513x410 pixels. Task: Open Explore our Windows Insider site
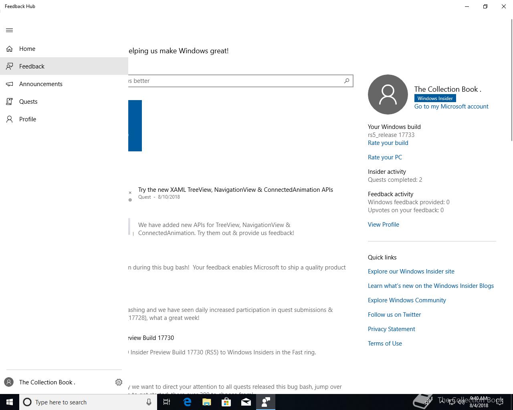coord(411,271)
